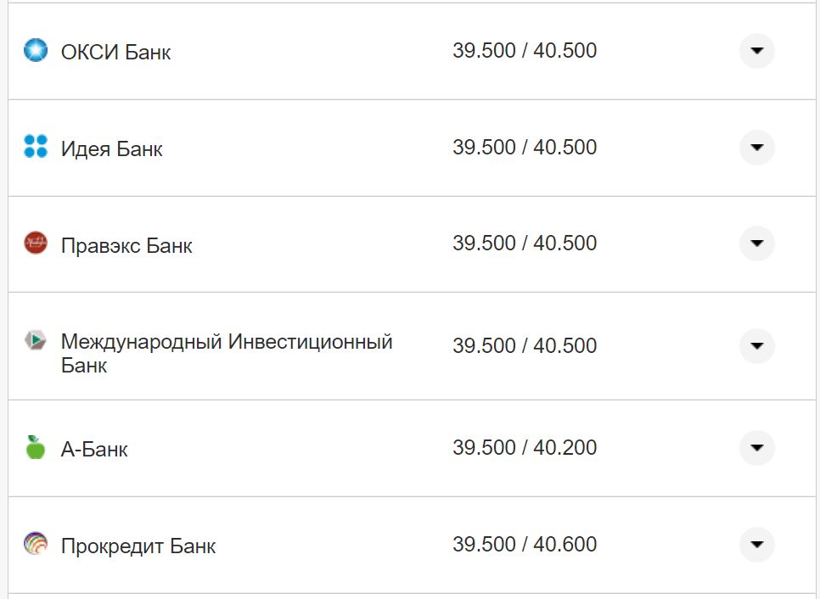This screenshot has height=599, width=820.
Task: Click the ОКСИ Банк logo icon
Action: [x=35, y=50]
